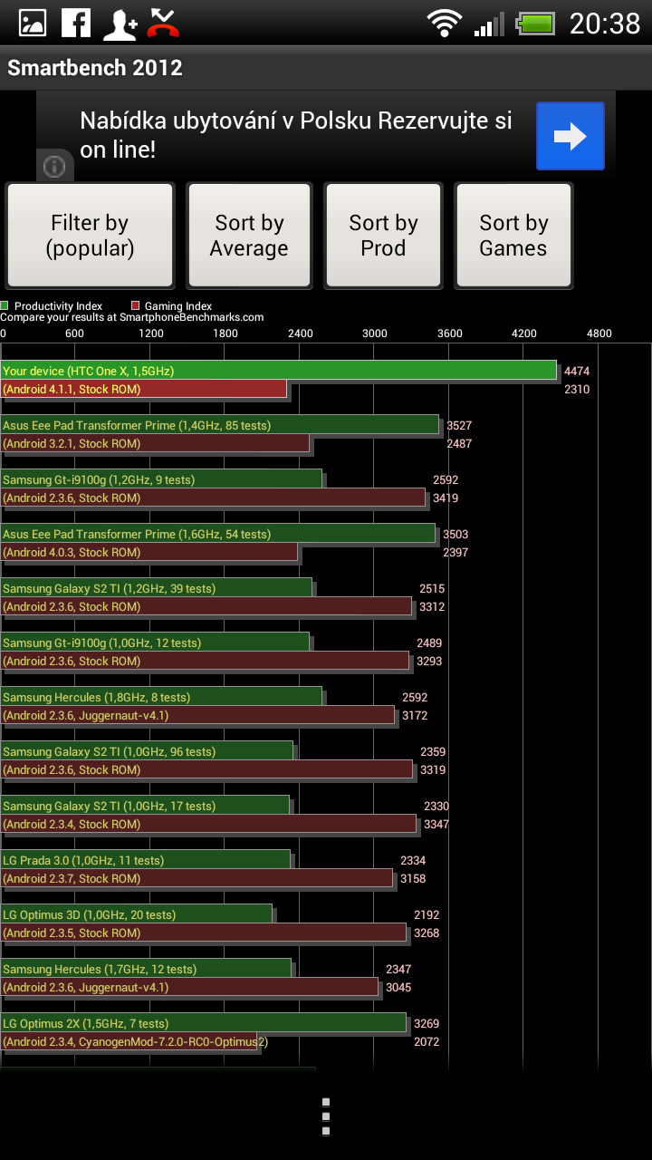
Task: Tap the Polish accommodation ad text
Action: pos(295,135)
